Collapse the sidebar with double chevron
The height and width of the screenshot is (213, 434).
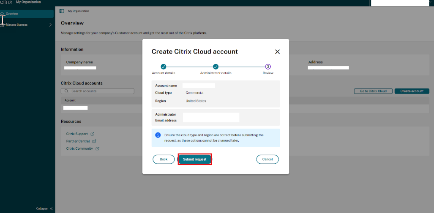52,209
